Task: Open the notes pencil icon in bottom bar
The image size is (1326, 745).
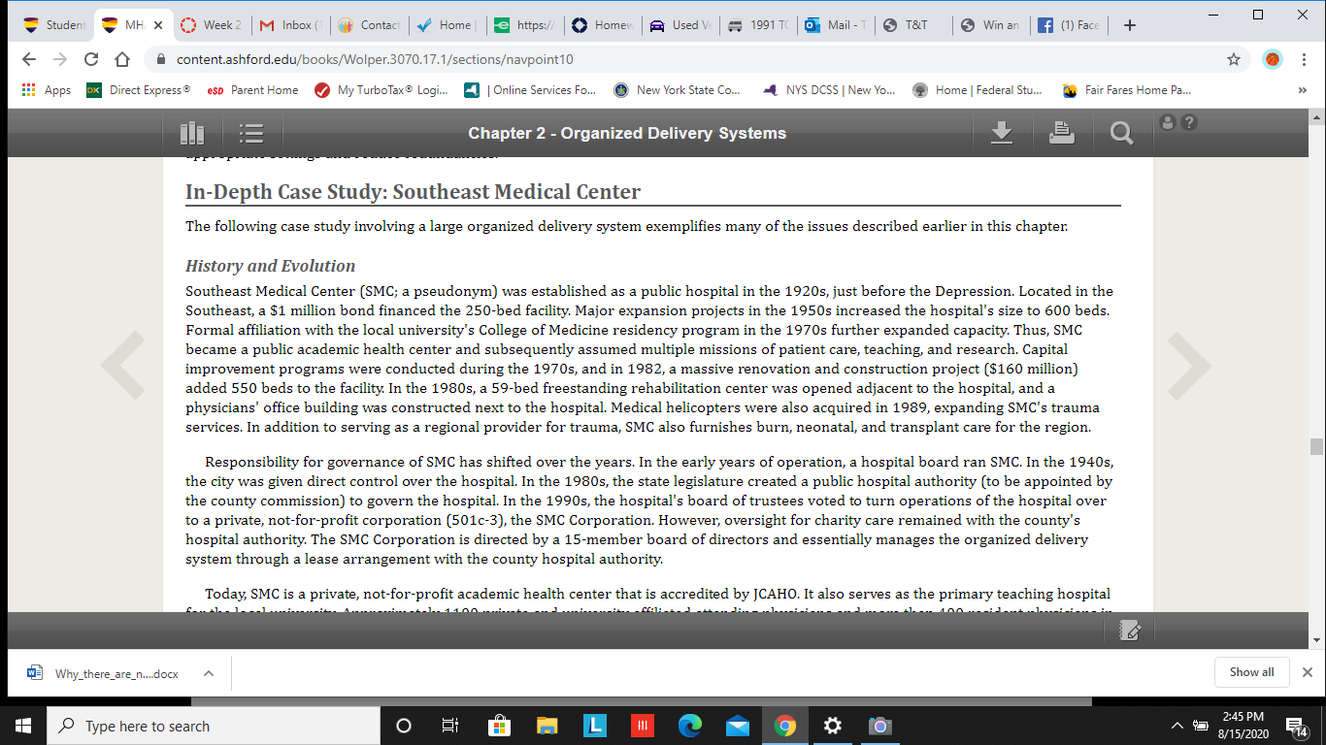Action: 1129,631
